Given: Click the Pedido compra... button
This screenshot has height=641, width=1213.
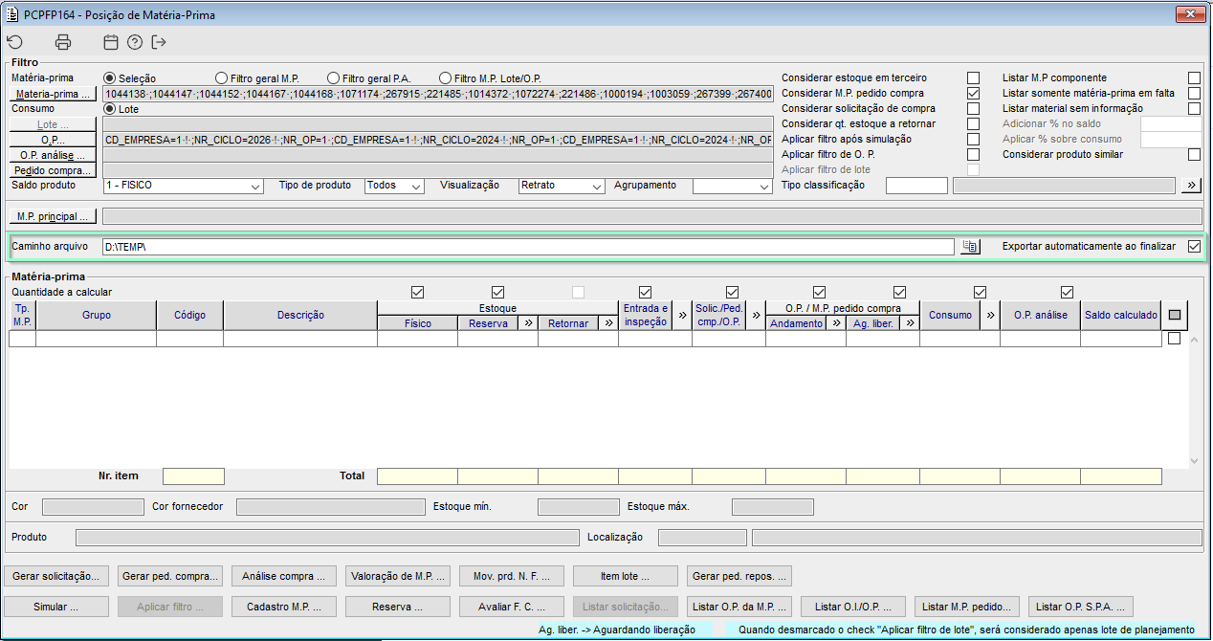Looking at the screenshot, I should point(53,170).
